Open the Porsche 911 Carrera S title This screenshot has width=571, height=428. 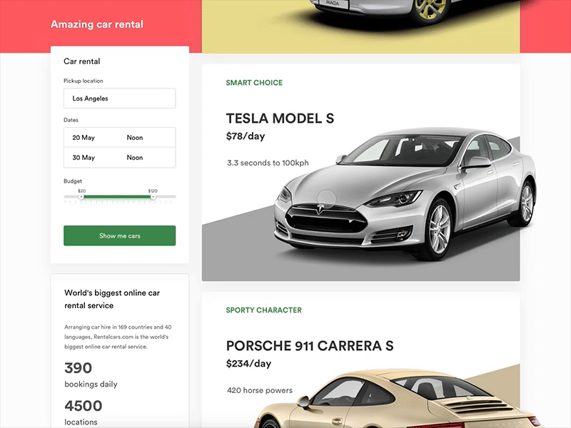(310, 346)
